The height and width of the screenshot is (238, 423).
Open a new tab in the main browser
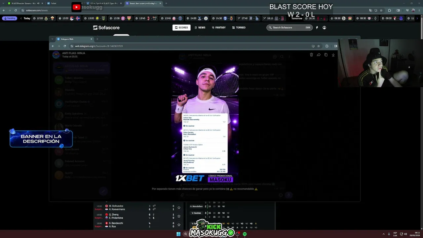tap(166, 3)
